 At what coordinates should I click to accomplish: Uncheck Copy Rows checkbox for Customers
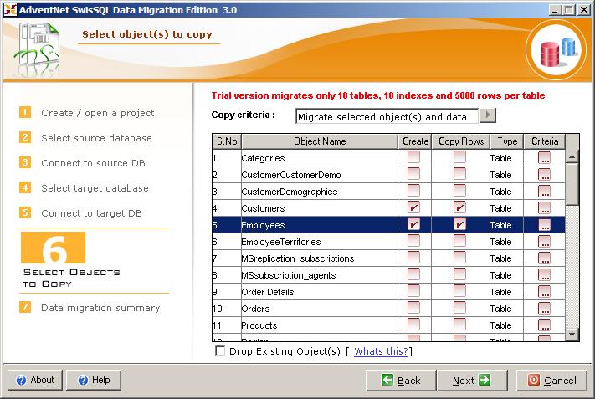459,207
